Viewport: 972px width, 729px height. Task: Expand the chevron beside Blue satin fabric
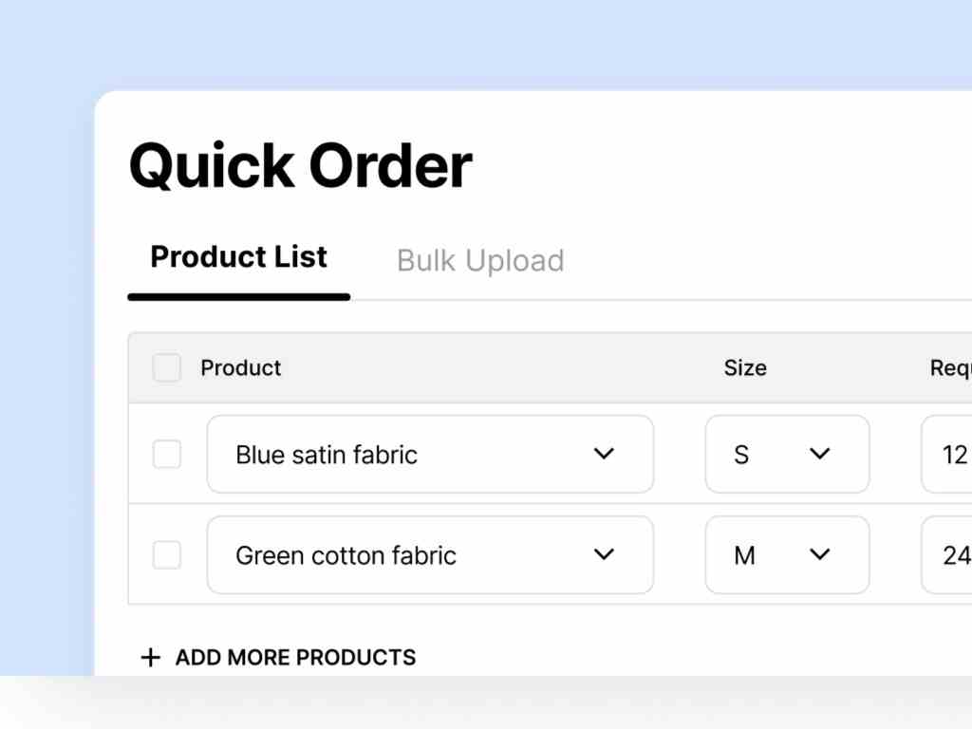pos(604,454)
